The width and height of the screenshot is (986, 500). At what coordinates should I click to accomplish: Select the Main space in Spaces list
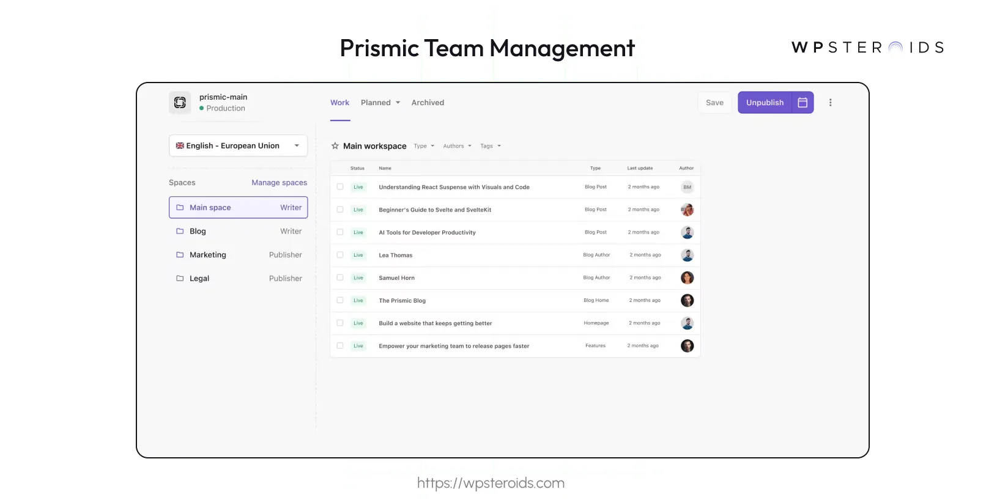click(238, 208)
